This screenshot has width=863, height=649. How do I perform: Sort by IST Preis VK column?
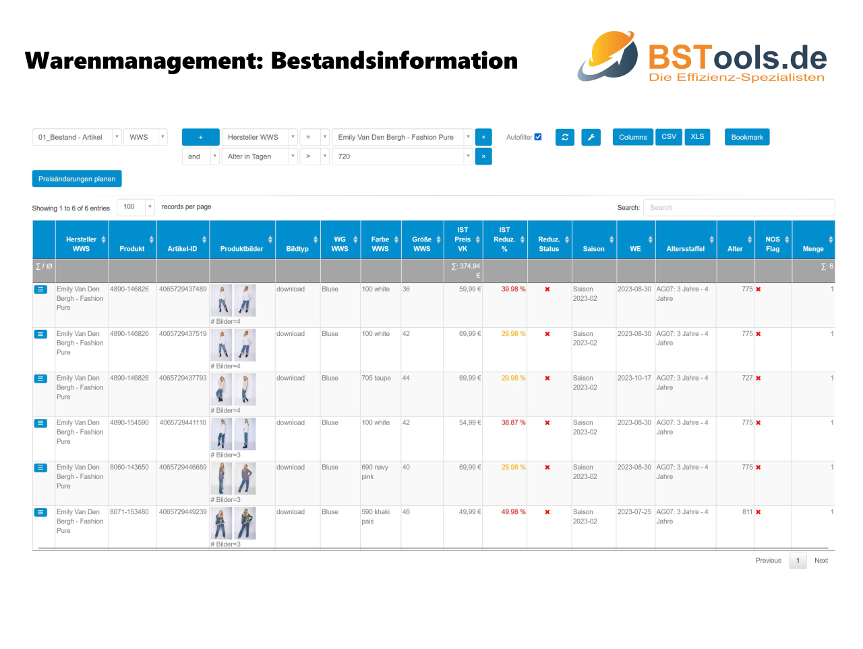click(463, 239)
